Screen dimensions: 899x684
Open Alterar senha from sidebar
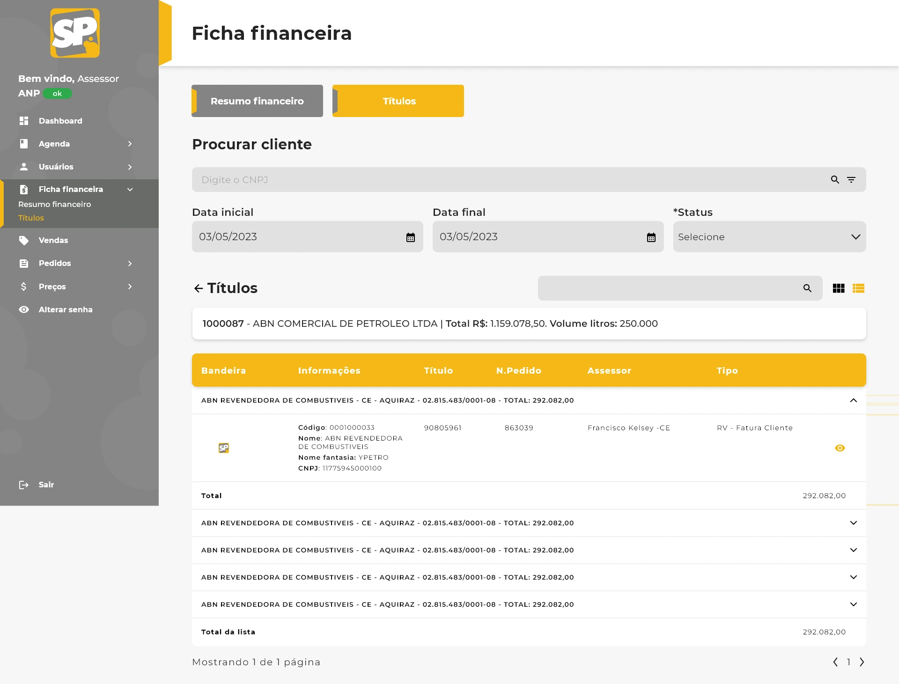66,309
